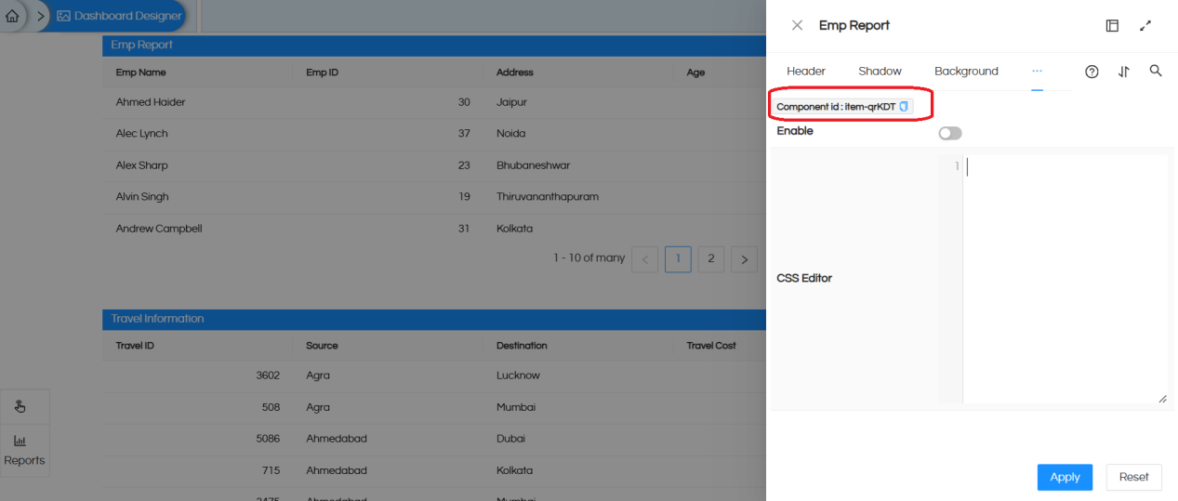Click the breadcrumb arrow separator
1178x501 pixels.
(40, 16)
